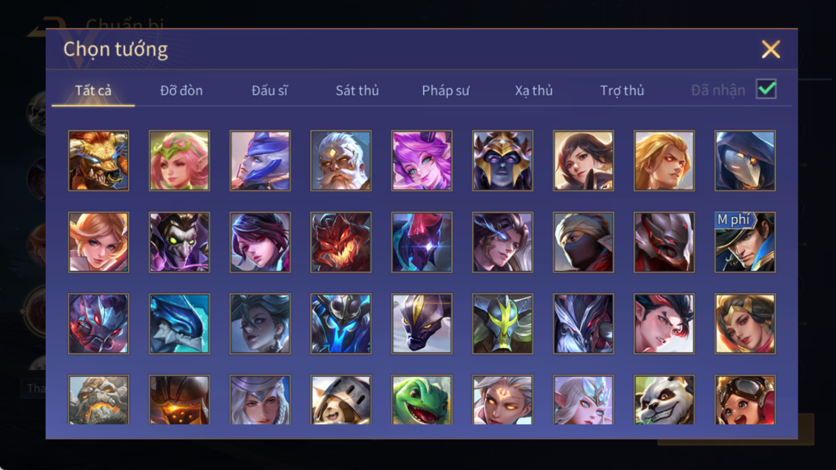
Task: Select the 'Tất cả' tab
Action: [93, 90]
